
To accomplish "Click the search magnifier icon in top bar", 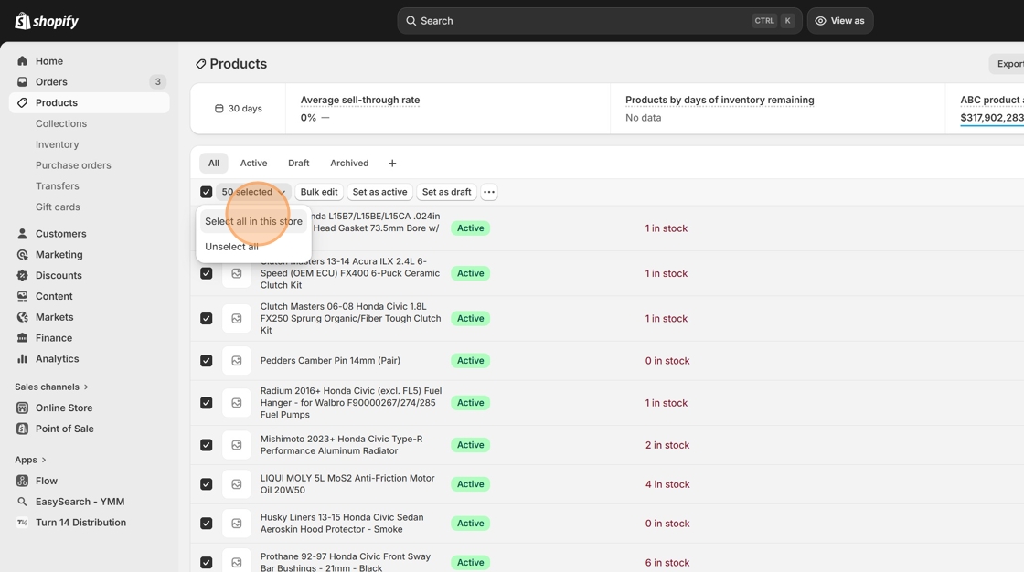I will pos(411,21).
